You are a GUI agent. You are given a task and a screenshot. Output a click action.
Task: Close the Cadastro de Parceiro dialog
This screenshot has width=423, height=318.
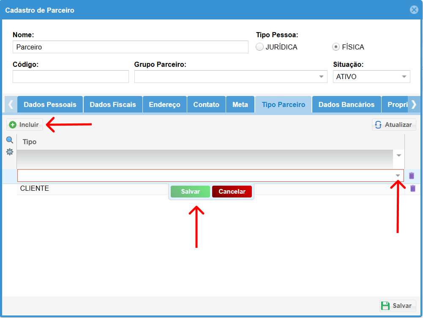[x=414, y=10]
